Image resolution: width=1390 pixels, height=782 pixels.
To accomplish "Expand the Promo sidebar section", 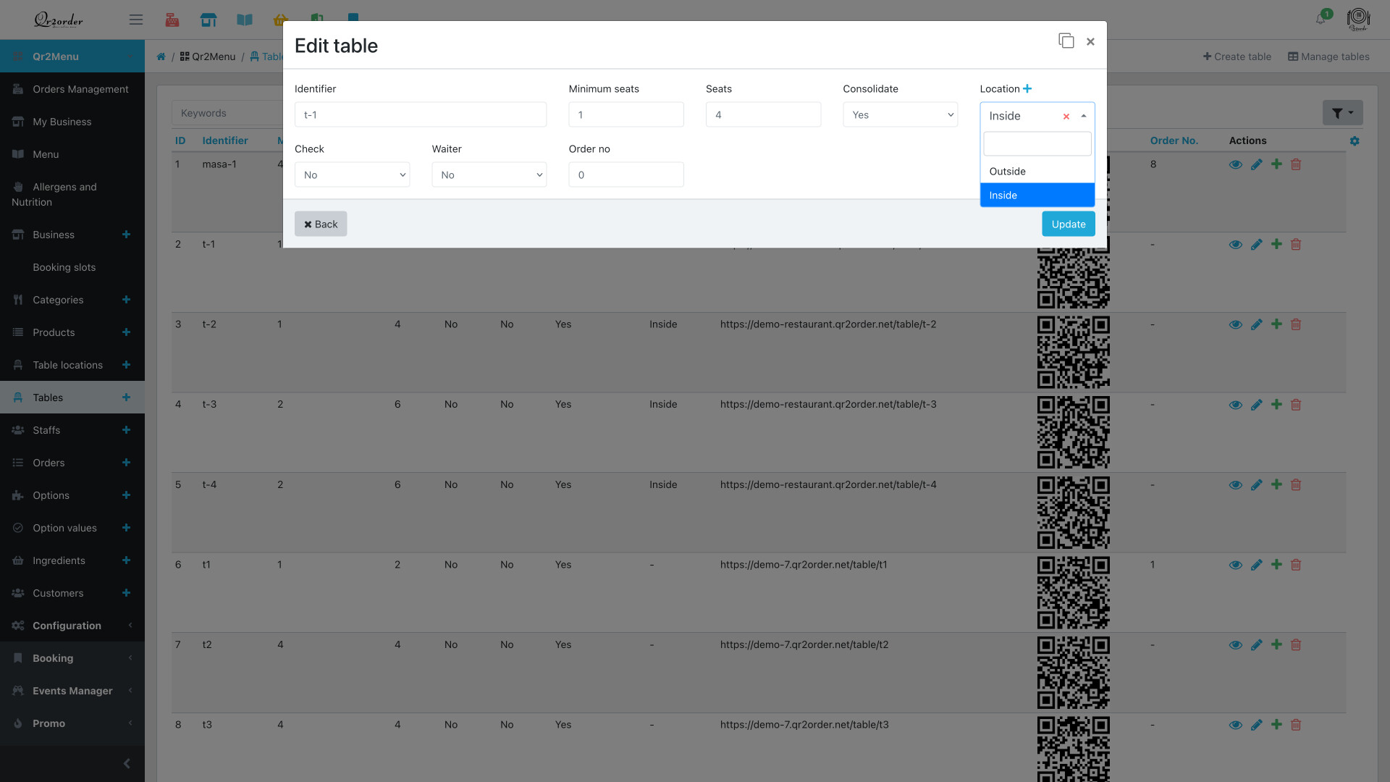I will 72,723.
